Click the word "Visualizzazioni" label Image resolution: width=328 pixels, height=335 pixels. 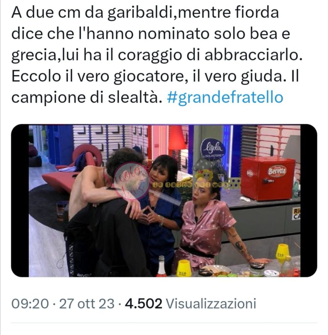211,303
